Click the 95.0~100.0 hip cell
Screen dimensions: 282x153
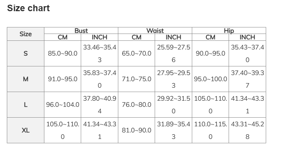pos(211,79)
